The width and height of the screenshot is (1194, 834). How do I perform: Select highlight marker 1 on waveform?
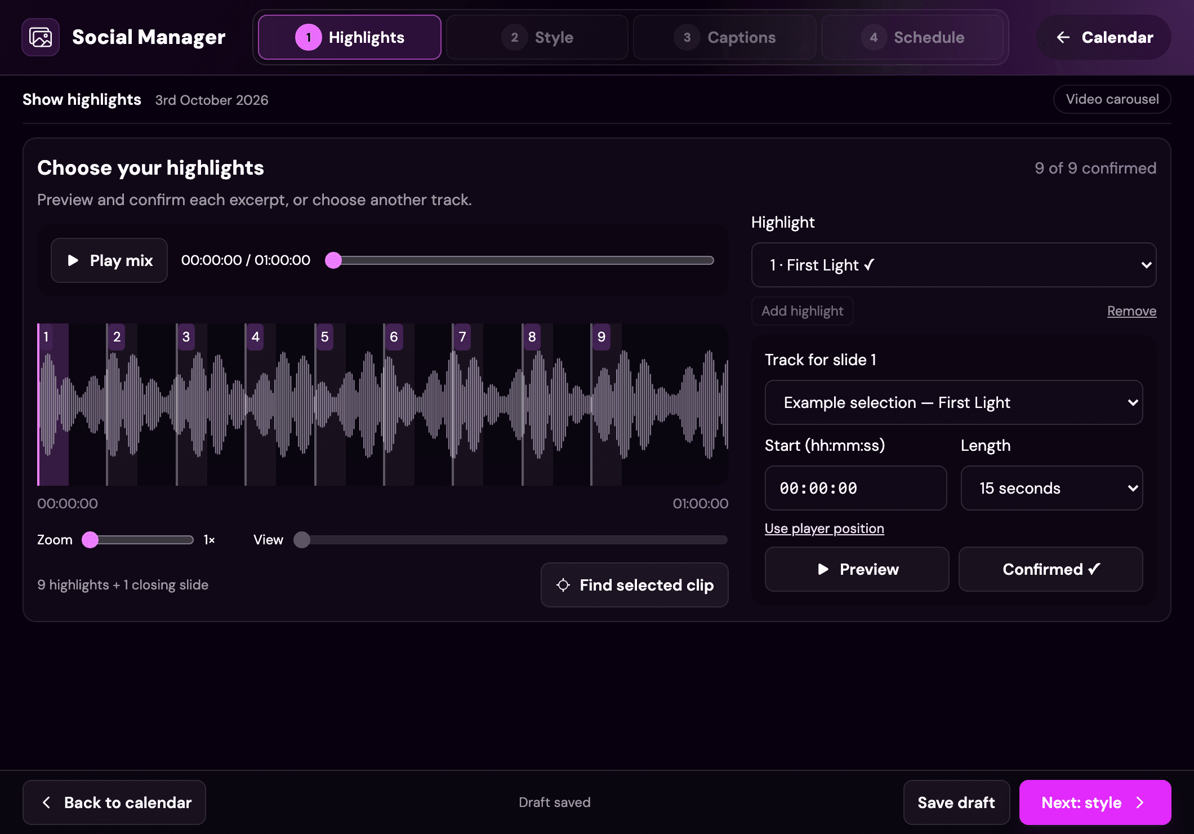click(x=46, y=337)
